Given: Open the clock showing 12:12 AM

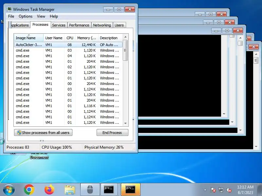Looking at the screenshot, I should click(x=245, y=190).
